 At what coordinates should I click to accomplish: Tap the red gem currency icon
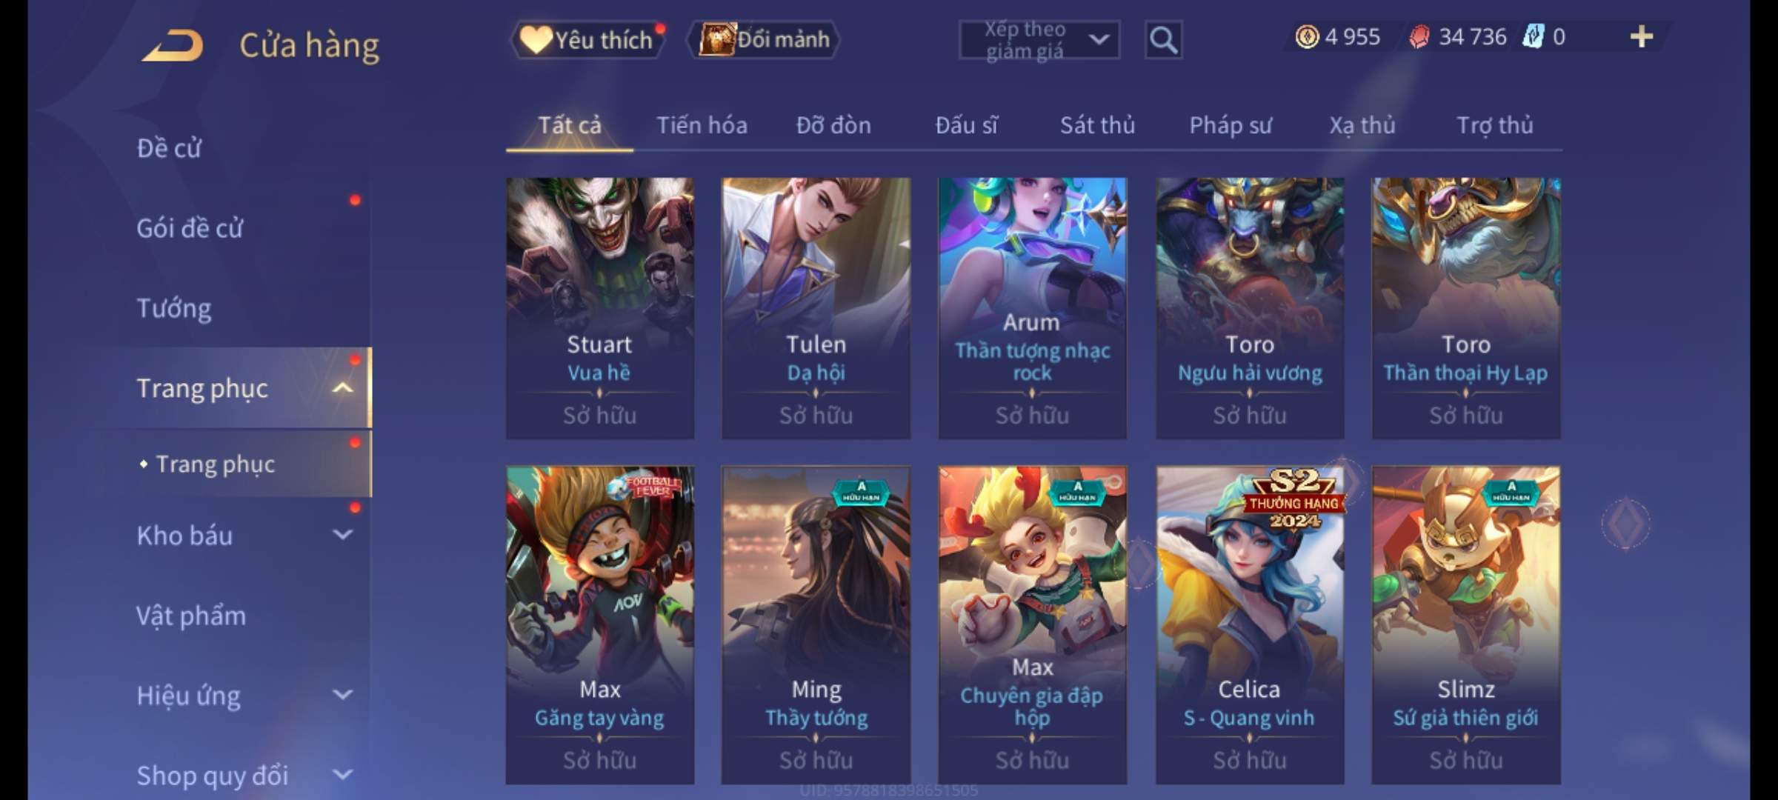pyautogui.click(x=1419, y=36)
